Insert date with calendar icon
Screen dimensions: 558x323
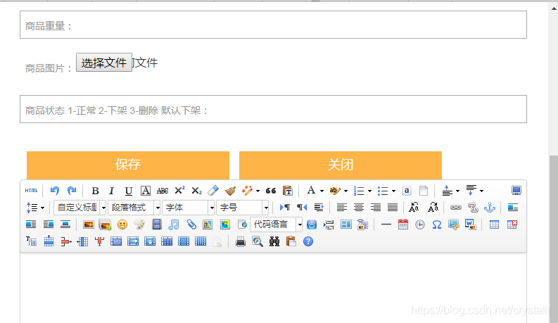pos(403,224)
